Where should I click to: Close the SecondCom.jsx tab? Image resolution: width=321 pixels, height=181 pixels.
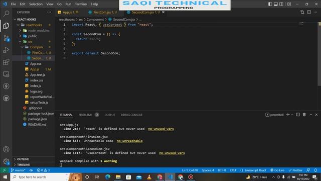pos(164,12)
